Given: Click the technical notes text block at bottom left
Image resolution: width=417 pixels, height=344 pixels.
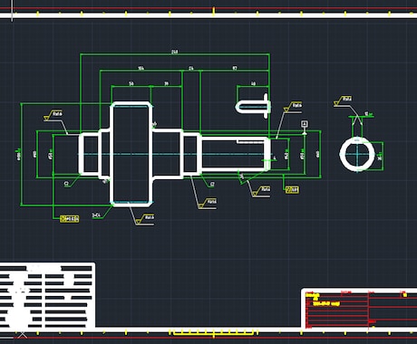Looking at the screenshot, I should pos(47,296).
